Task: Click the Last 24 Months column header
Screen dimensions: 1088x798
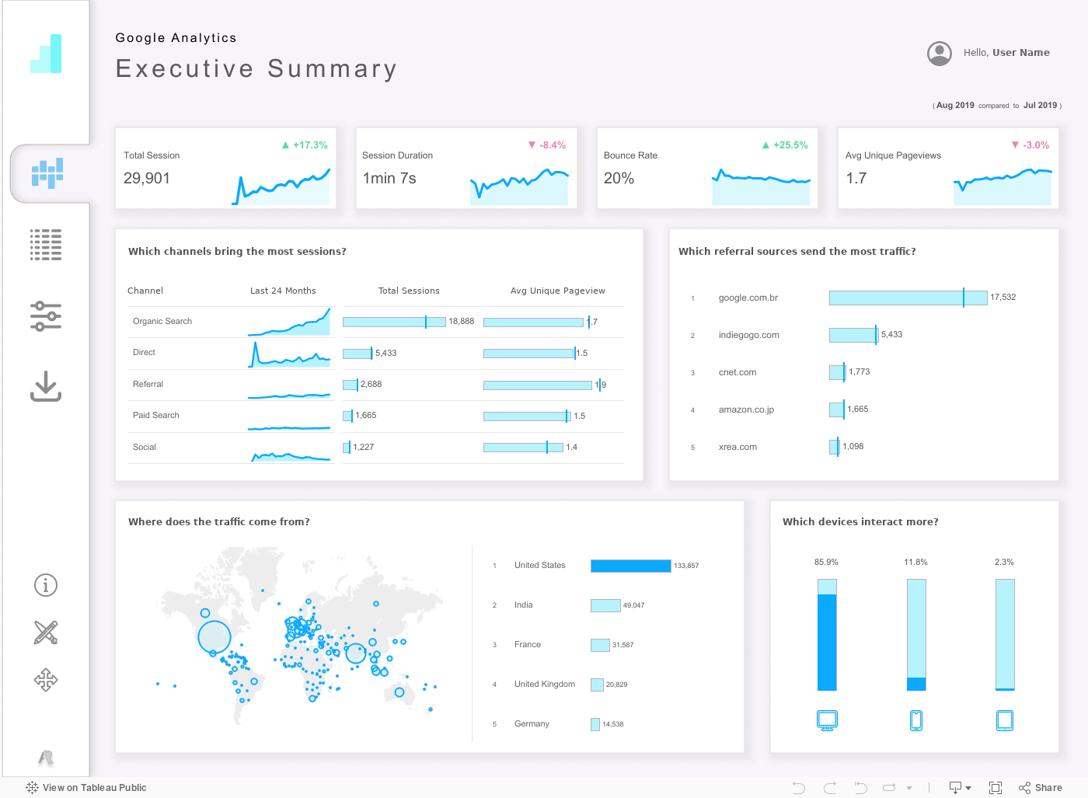Action: 283,291
